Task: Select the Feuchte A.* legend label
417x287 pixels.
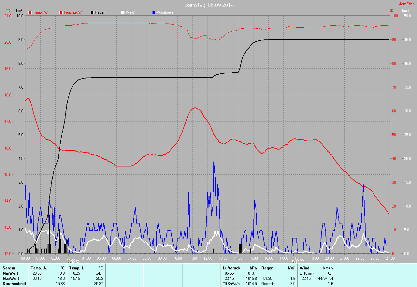Action: [73, 12]
